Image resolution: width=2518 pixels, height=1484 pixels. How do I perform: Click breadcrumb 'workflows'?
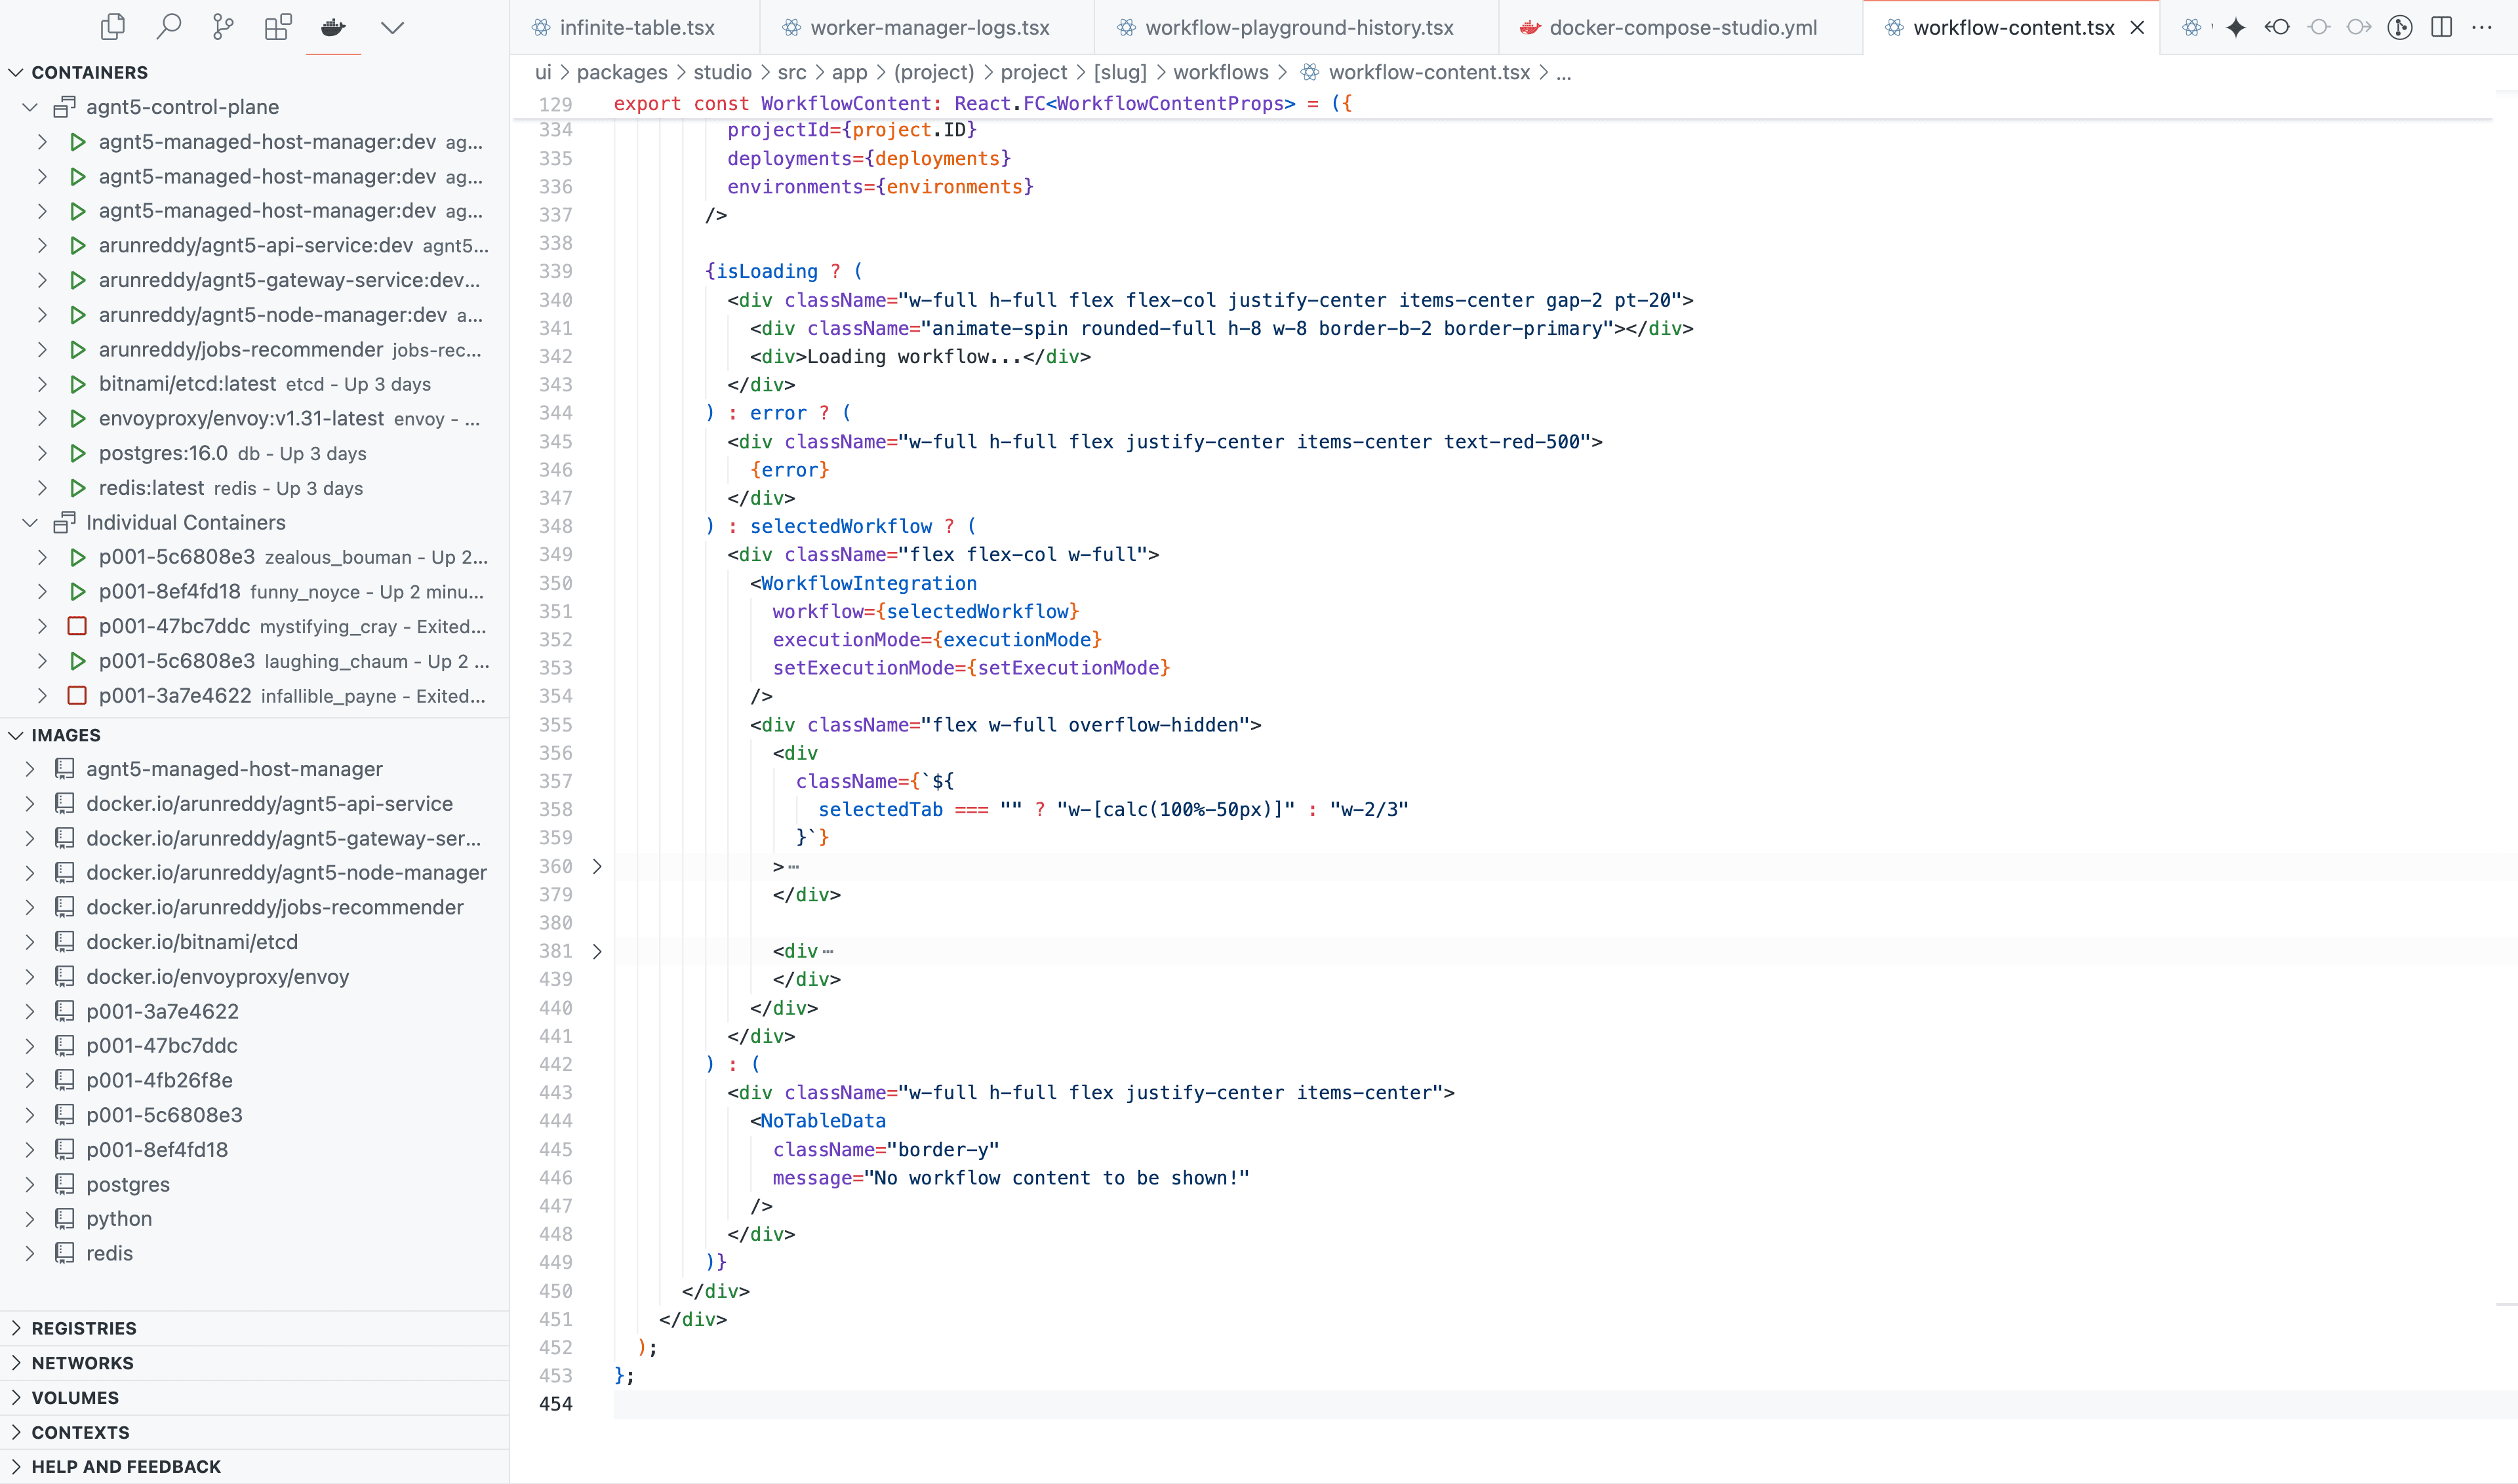(1220, 72)
